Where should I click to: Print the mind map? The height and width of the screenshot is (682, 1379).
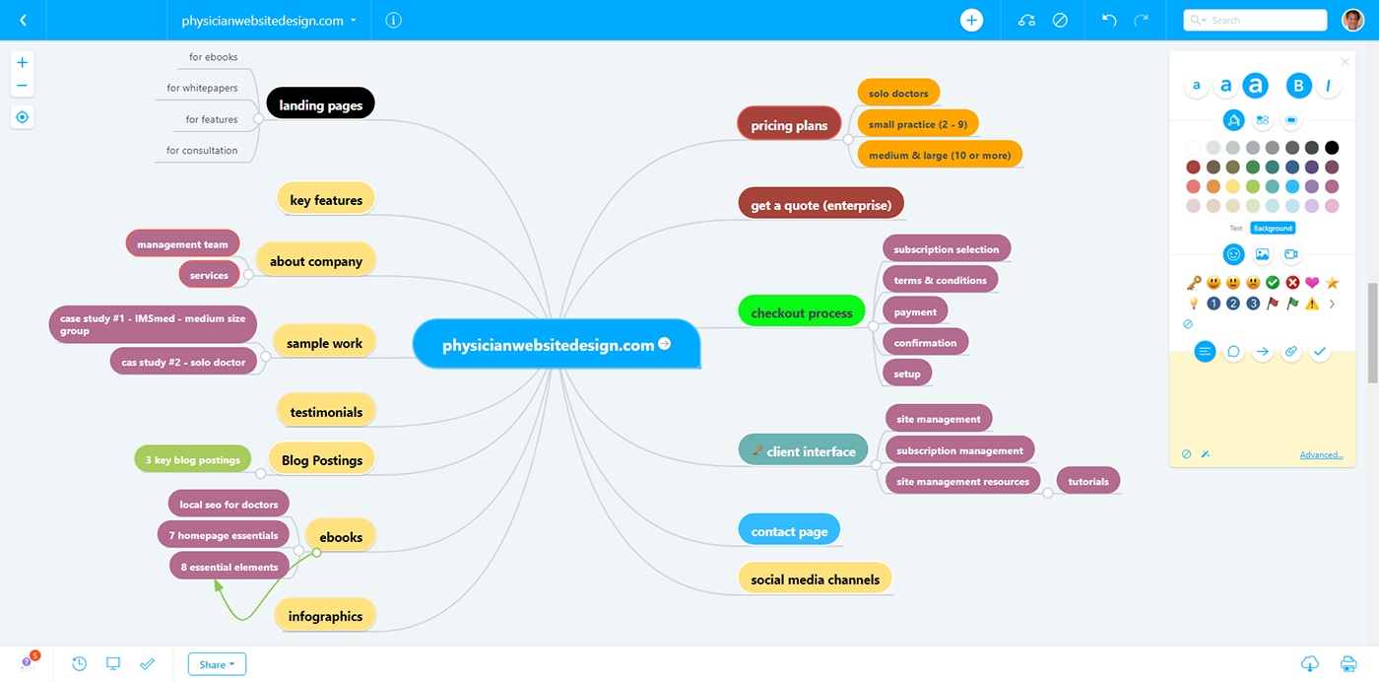click(1348, 664)
